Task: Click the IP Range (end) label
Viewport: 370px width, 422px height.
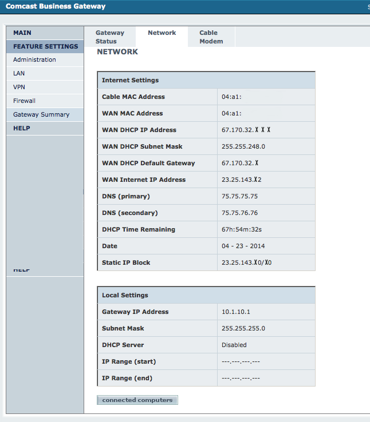Action: tap(127, 379)
